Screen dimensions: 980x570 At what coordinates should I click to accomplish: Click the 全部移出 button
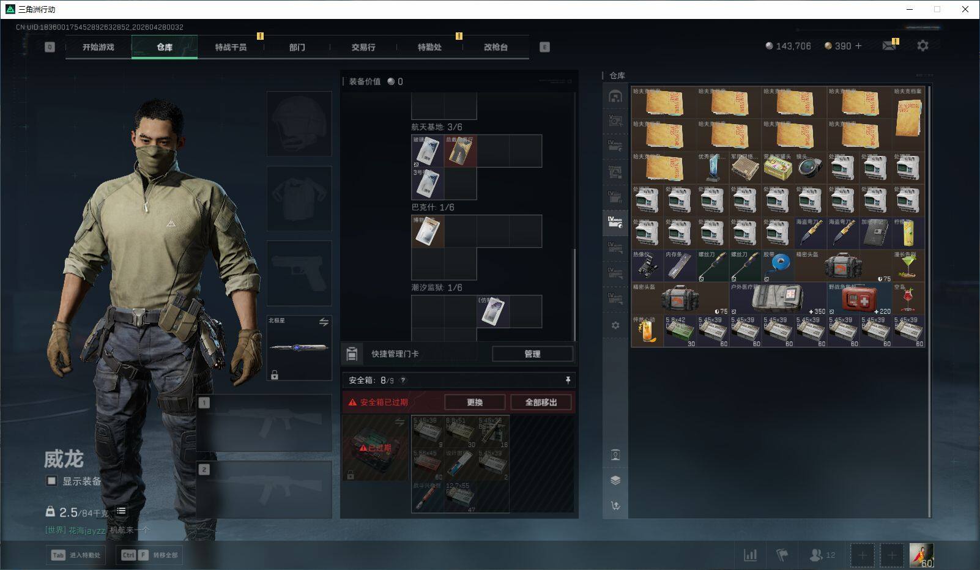(x=541, y=402)
